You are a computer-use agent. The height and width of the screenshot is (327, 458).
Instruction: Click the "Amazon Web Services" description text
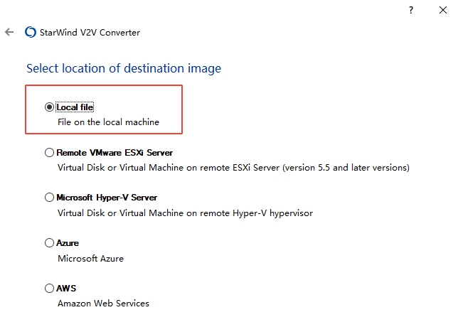pos(103,304)
